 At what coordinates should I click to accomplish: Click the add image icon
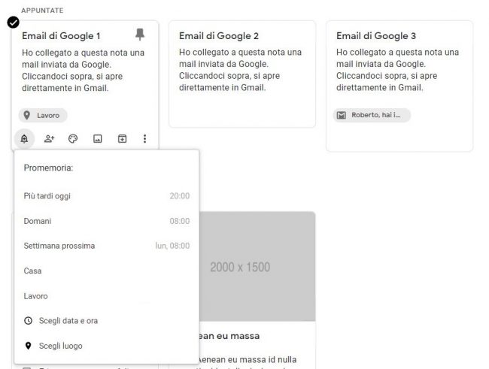pos(97,139)
